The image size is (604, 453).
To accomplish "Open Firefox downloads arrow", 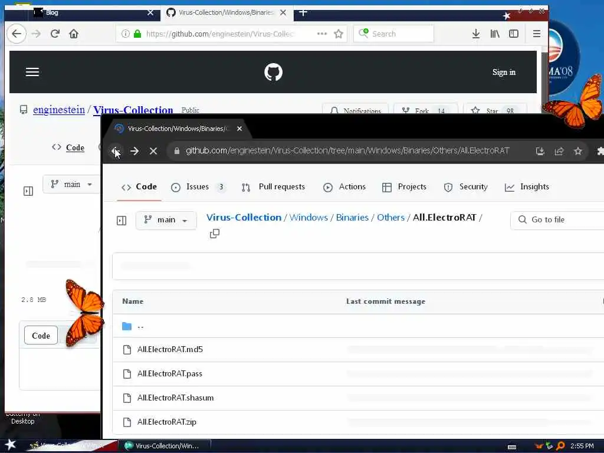I will pyautogui.click(x=476, y=34).
